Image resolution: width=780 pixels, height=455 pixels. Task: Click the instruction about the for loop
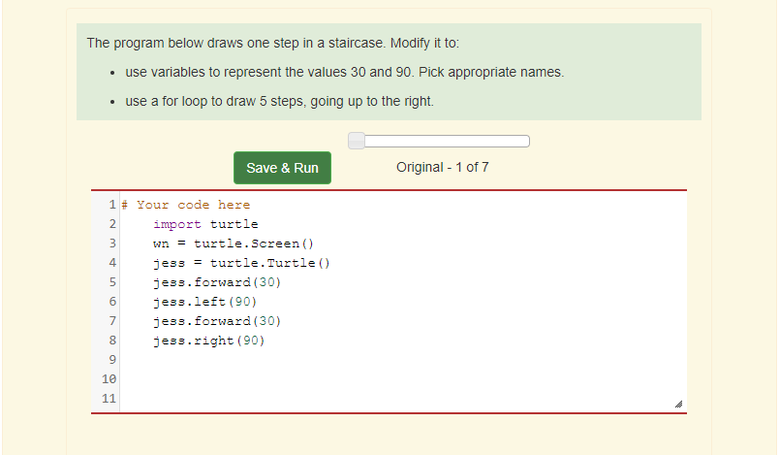point(280,102)
